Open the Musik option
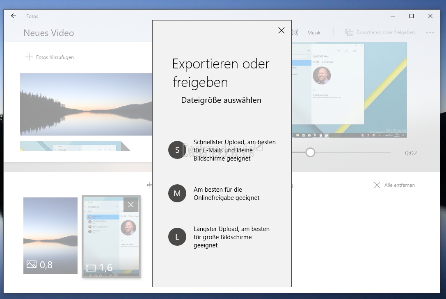The height and width of the screenshot is (299, 446). click(314, 33)
